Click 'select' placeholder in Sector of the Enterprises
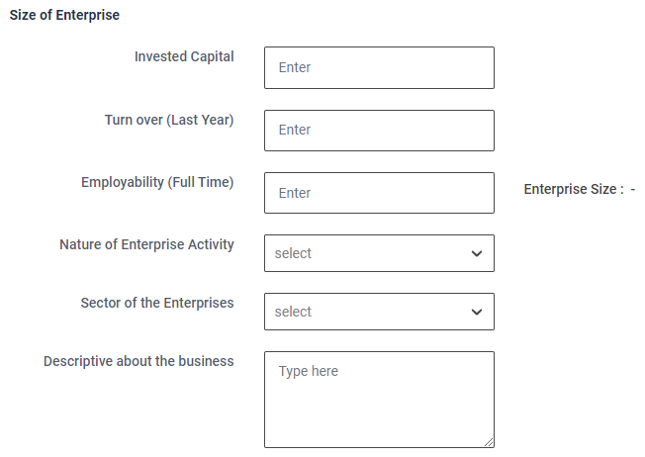Screen dimensions: 645x457 tap(293, 312)
